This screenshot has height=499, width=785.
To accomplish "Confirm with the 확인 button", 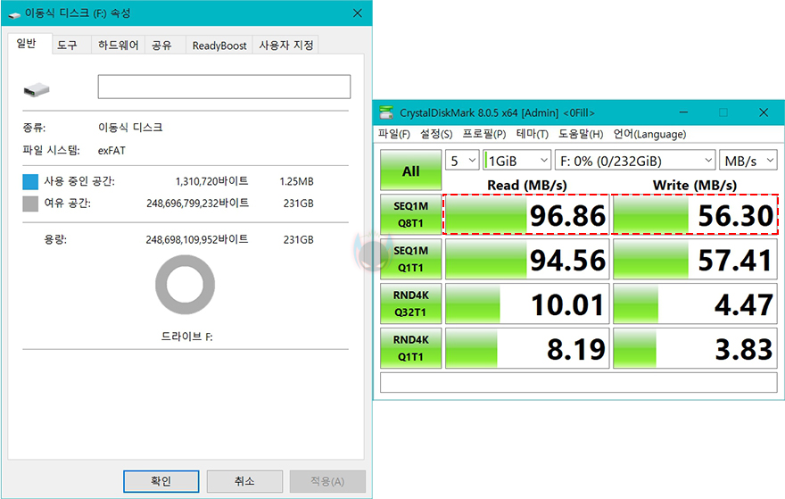I will tap(161, 481).
